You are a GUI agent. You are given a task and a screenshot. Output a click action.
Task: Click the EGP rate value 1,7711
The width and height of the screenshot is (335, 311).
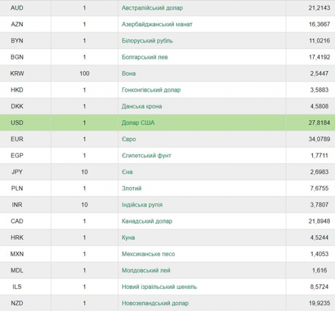(319, 155)
